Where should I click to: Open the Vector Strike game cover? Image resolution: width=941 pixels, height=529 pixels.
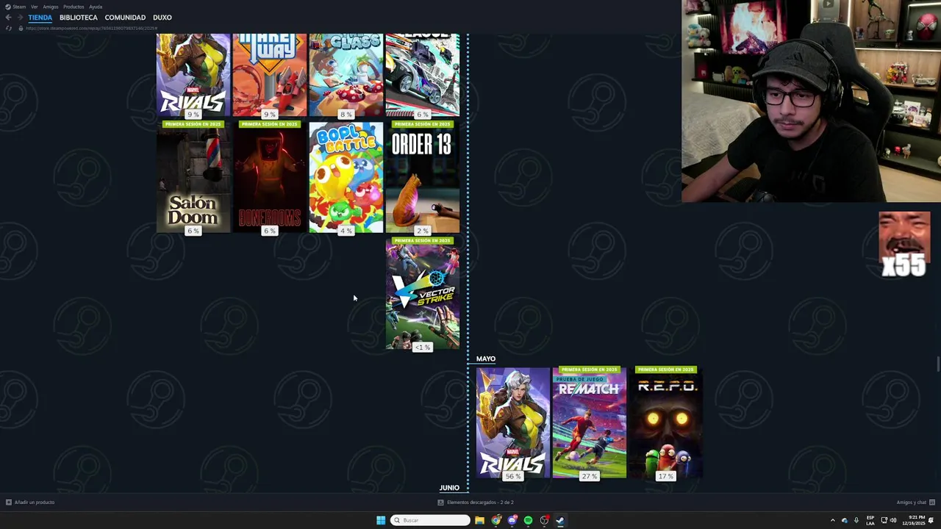tap(423, 294)
